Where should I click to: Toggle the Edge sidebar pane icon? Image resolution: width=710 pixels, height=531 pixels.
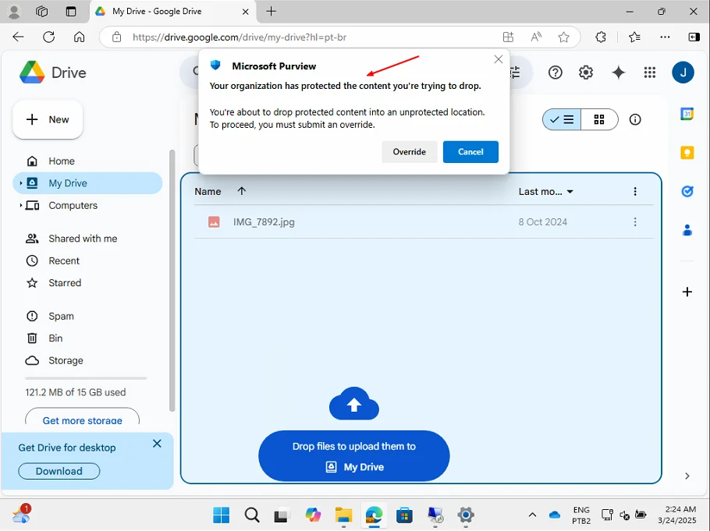694,37
